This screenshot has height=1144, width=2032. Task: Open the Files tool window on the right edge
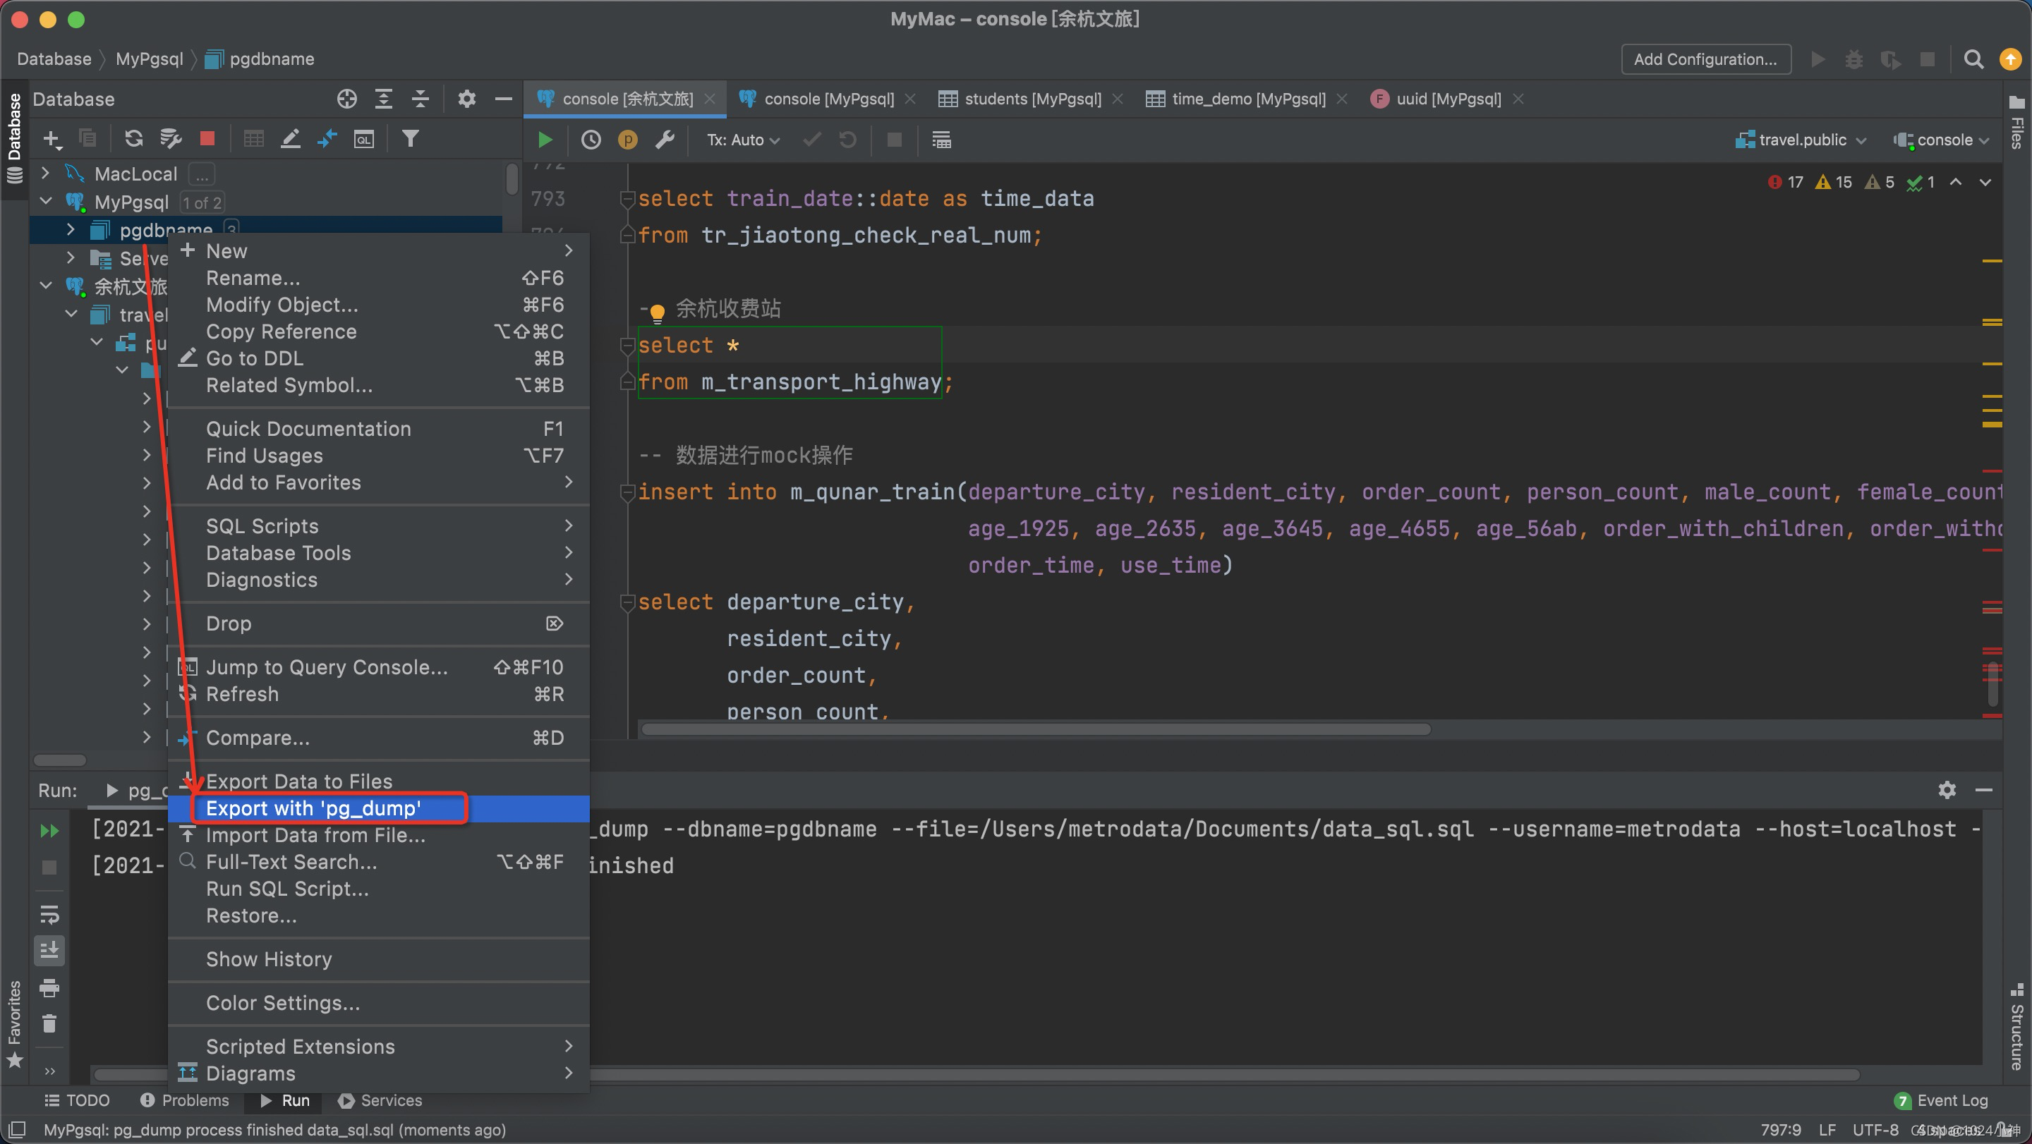click(x=2016, y=123)
